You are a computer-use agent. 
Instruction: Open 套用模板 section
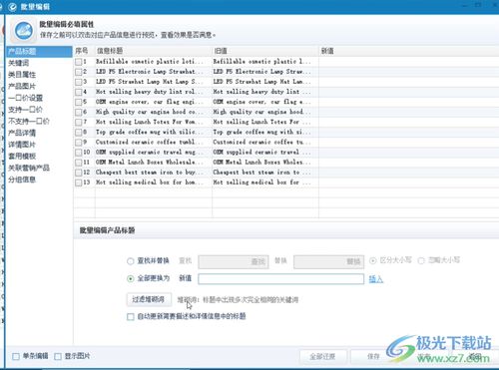pyautogui.click(x=22, y=156)
